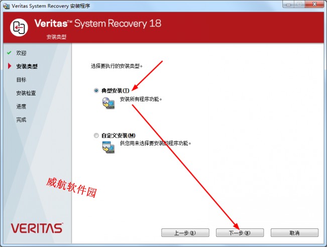Viewport: 327px width, 247px height.
Task: Click the 典型安装(T) label text
Action: click(x=116, y=90)
